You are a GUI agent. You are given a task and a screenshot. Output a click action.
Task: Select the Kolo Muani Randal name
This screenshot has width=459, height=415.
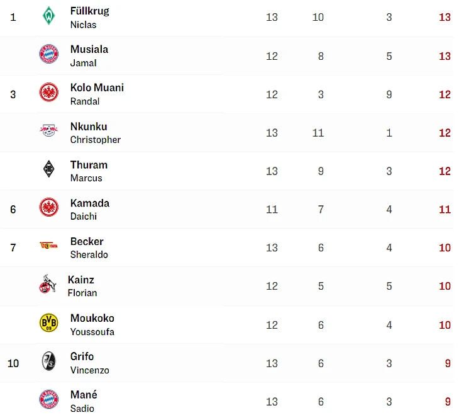coord(97,94)
